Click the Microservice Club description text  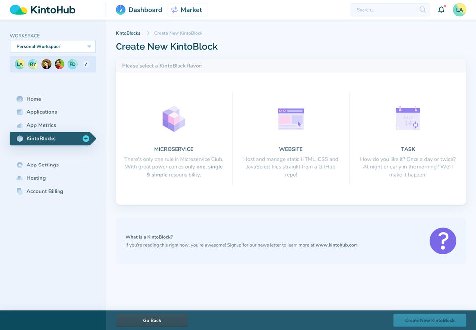coord(174,167)
